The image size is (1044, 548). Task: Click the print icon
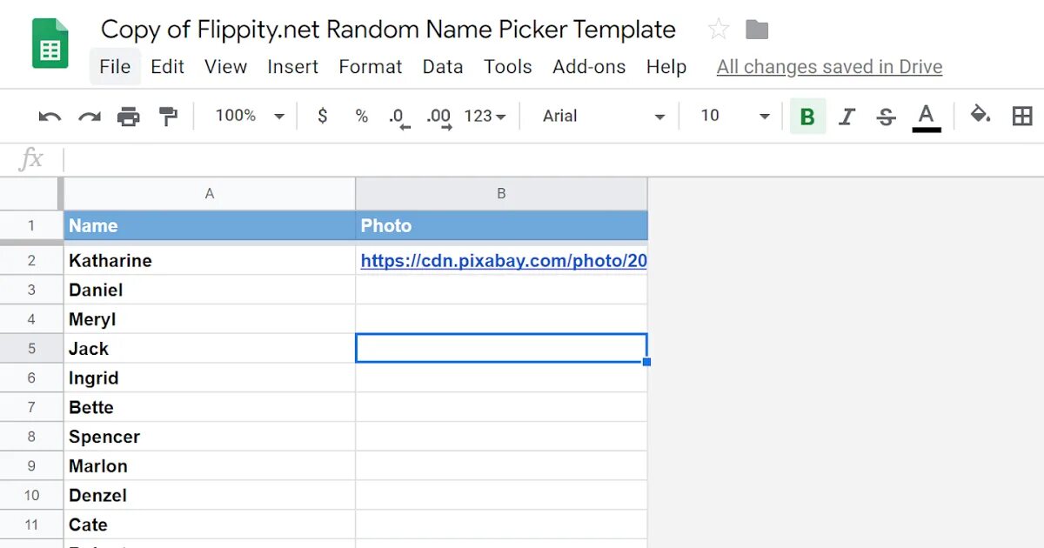129,117
